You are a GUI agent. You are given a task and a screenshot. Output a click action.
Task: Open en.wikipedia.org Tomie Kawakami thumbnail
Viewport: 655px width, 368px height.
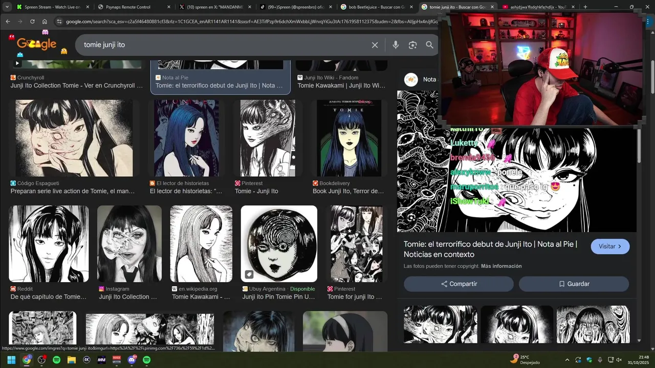pyautogui.click(x=201, y=244)
